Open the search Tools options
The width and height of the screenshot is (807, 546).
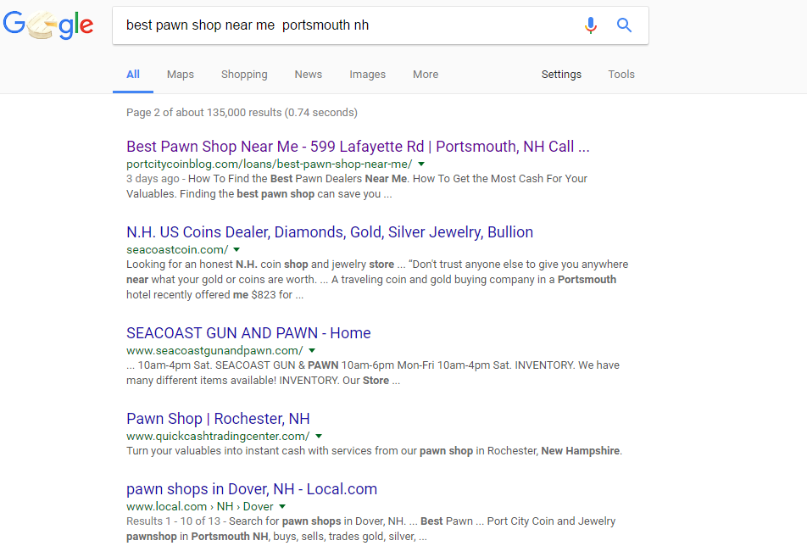click(621, 75)
